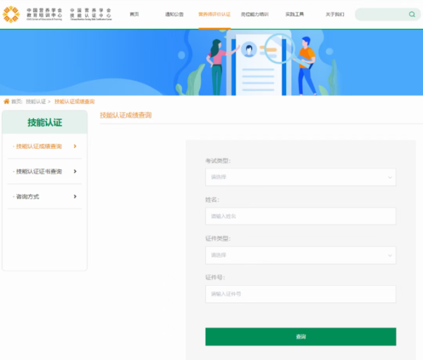Open 岗位能力培训 navigation item
Image resolution: width=423 pixels, height=360 pixels.
(x=255, y=14)
